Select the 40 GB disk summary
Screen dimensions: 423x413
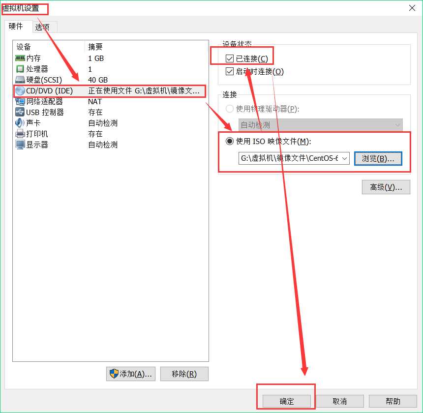[98, 80]
